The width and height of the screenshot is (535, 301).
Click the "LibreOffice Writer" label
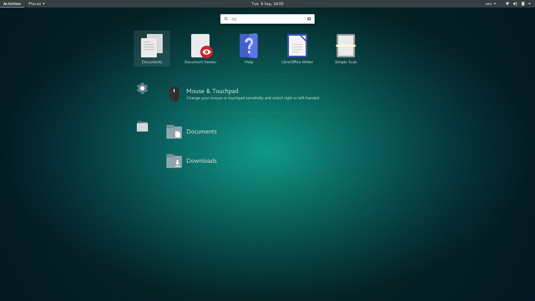(297, 62)
